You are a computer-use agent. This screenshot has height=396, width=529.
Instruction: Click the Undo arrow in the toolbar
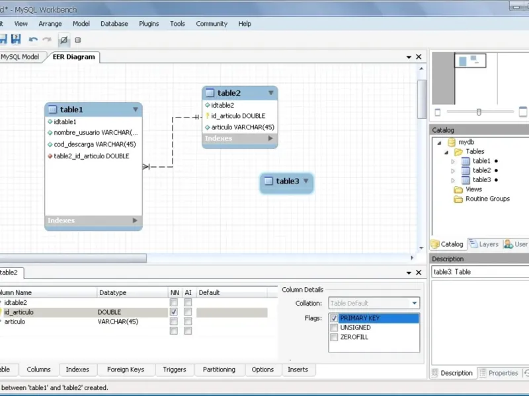click(33, 40)
